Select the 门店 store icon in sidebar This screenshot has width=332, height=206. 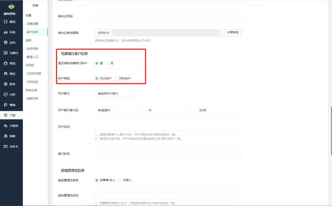(x=6, y=115)
